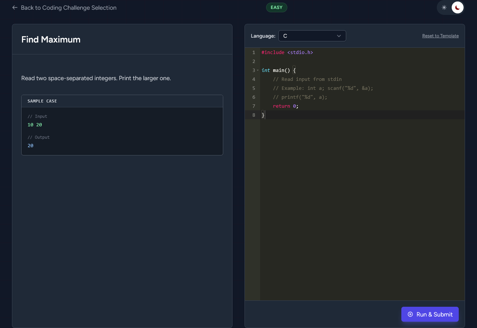Click the return 0; statement
This screenshot has width=477, height=328.
(286, 106)
